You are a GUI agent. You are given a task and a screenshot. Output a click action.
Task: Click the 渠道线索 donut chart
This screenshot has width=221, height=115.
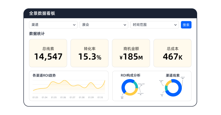tap(173, 88)
